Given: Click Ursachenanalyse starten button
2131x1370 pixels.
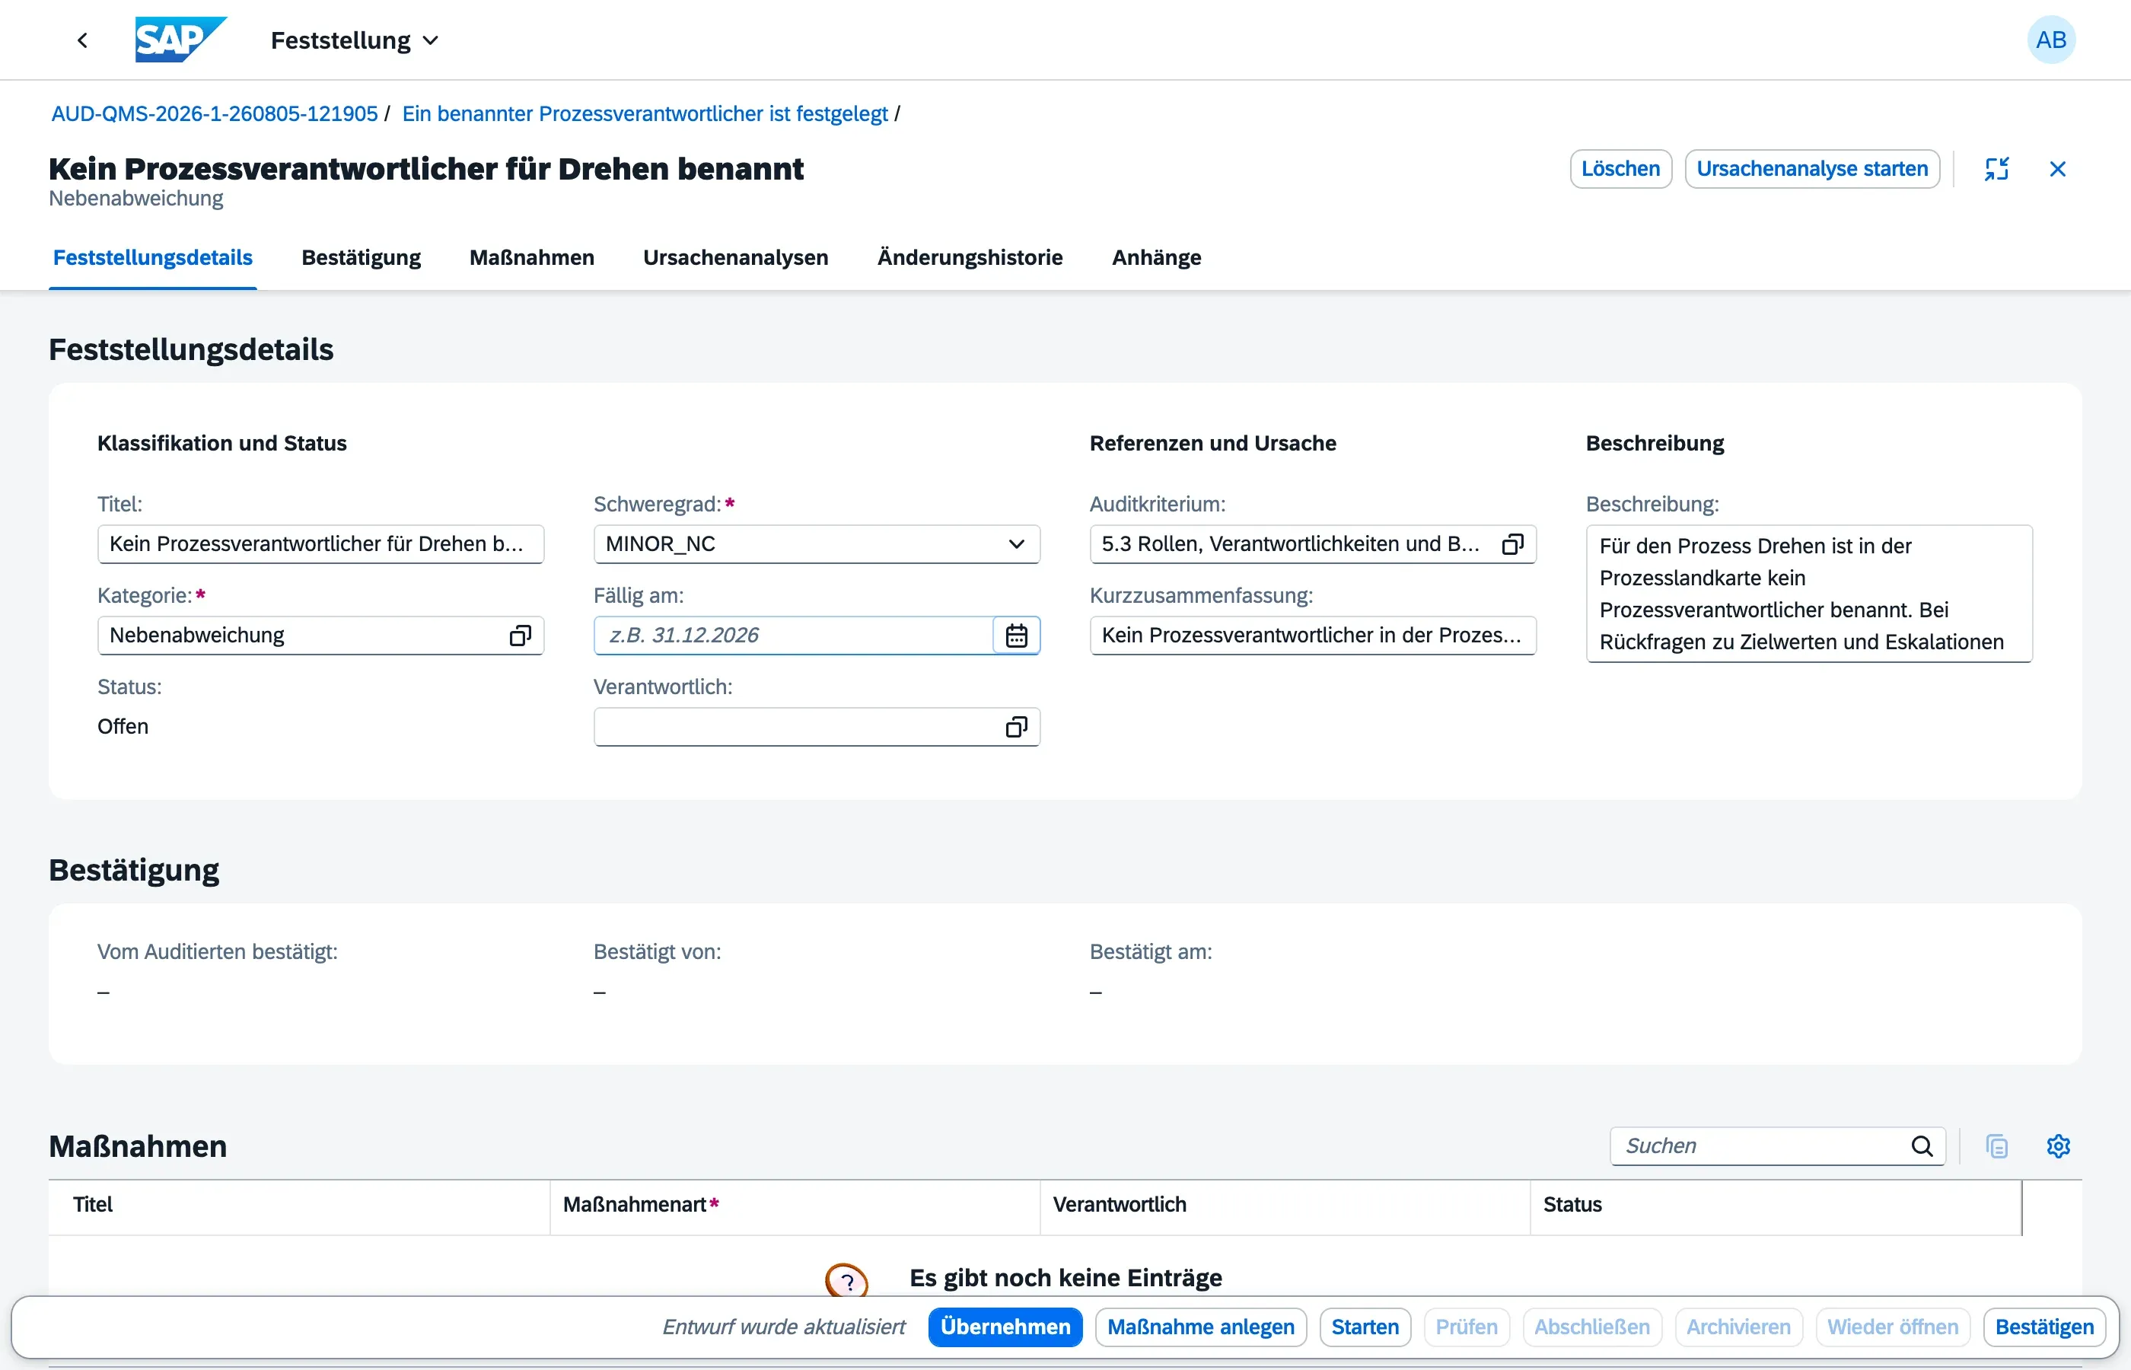Looking at the screenshot, I should [1811, 169].
